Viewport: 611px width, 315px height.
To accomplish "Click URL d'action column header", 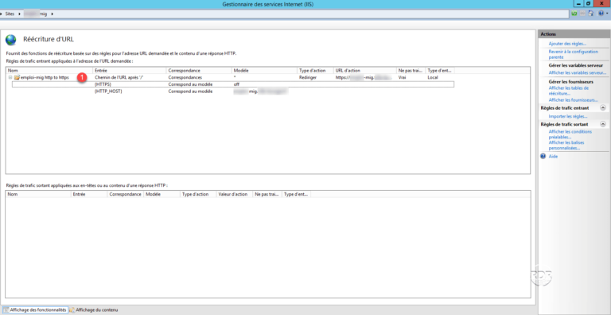I will 364,71.
